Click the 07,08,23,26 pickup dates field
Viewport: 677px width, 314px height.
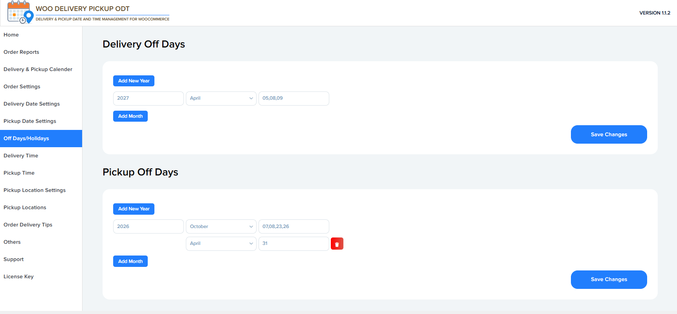point(294,226)
